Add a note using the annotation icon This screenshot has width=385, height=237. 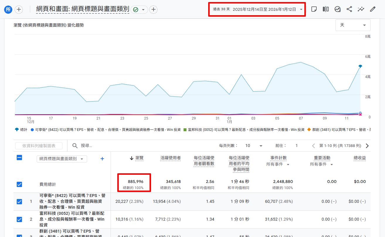coord(314,9)
